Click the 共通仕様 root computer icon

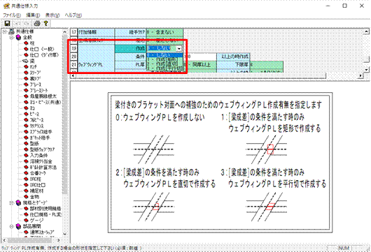pyautogui.click(x=11, y=31)
